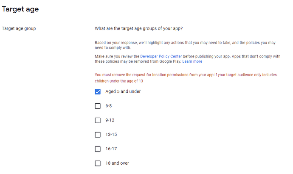The height and width of the screenshot is (174, 293).
Task: Uncheck the Aged 5 and under checkbox
Action: [98, 91]
